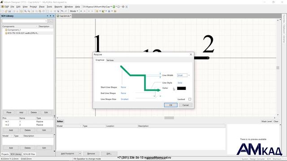
Task: Click the Start Line Shape None value
Action: [x=123, y=87]
